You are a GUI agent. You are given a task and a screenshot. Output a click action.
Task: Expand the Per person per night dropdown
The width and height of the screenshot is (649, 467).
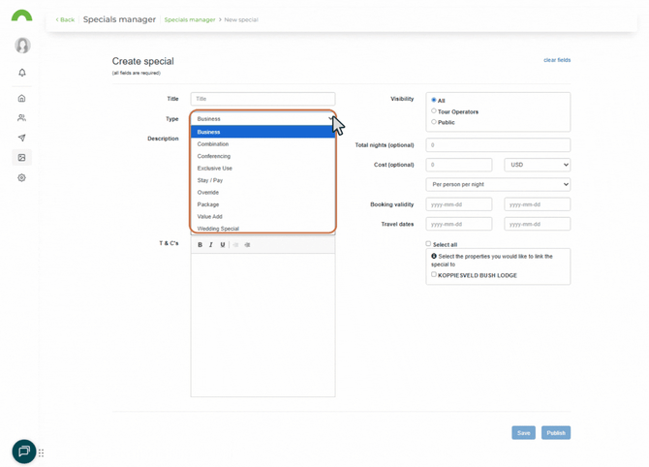click(x=498, y=184)
